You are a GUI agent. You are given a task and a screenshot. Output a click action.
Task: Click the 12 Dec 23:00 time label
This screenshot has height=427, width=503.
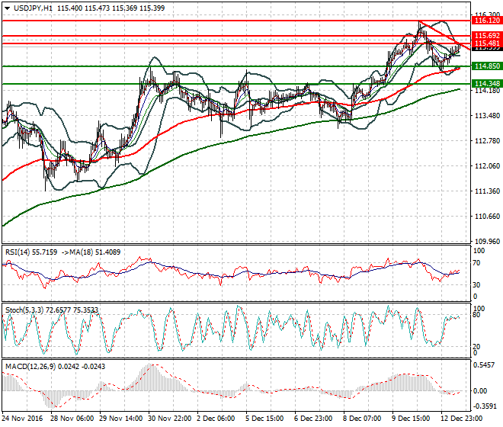point(461,419)
